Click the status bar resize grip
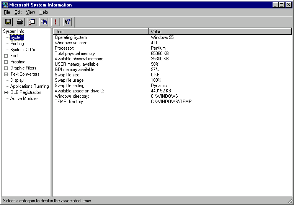294x205 pixels. tap(290, 201)
